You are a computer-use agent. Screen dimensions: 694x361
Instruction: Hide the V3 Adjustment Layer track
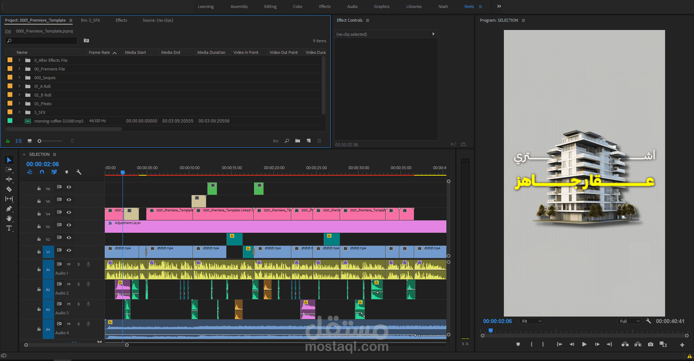[x=69, y=225]
